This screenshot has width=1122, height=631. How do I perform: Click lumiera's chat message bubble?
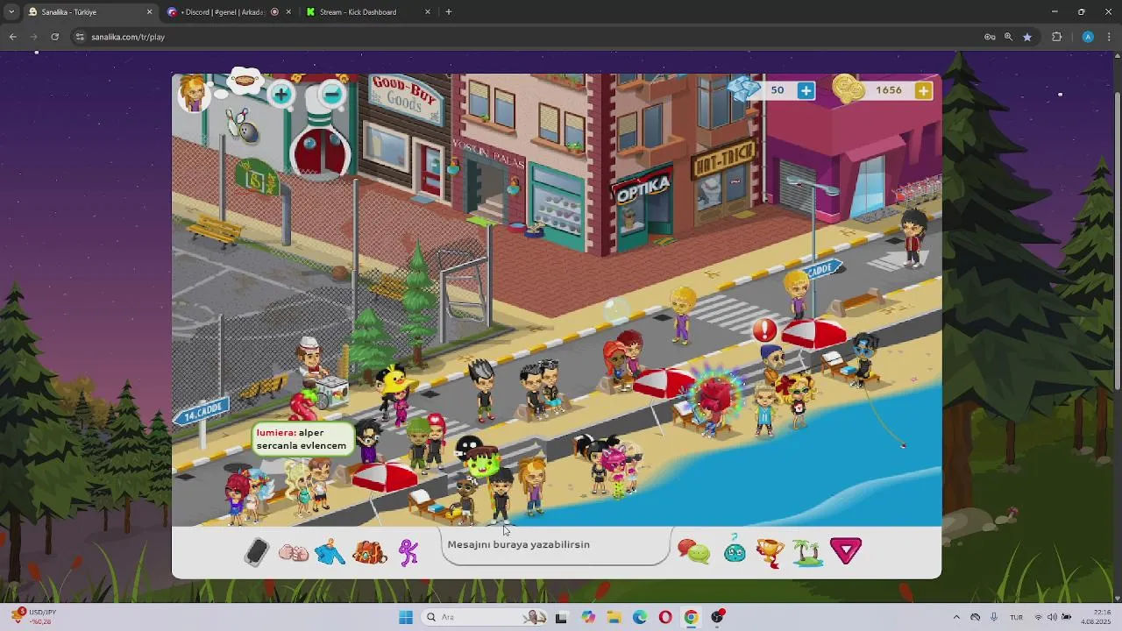click(x=302, y=439)
